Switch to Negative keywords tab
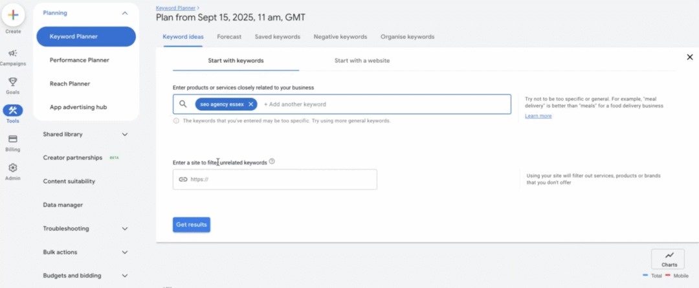 pyautogui.click(x=340, y=37)
